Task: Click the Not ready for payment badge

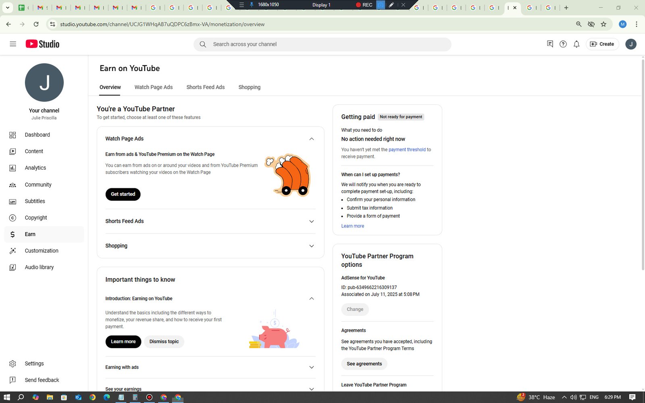Action: [401, 117]
